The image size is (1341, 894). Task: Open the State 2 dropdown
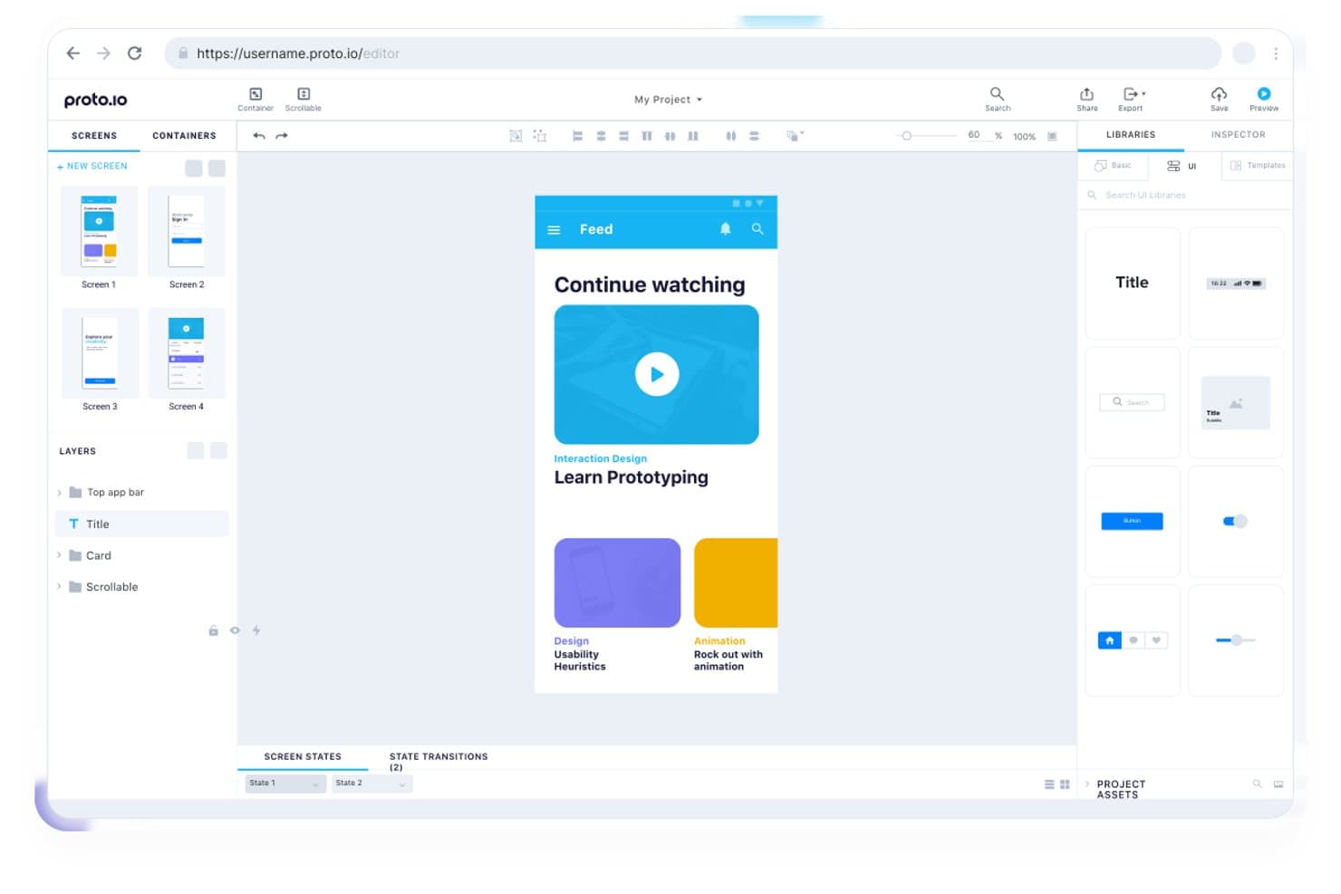click(371, 783)
